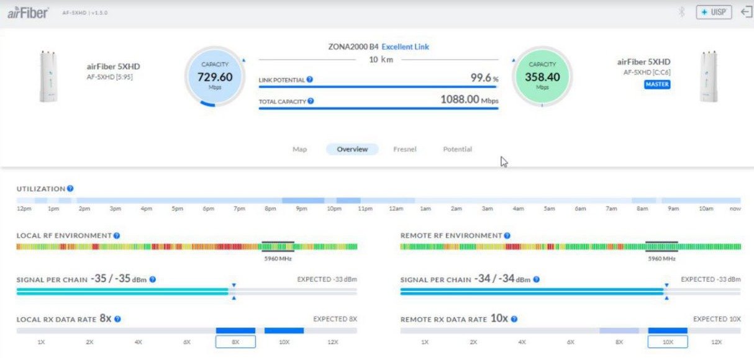Click the logout arrow icon
754x358 pixels.
point(746,12)
